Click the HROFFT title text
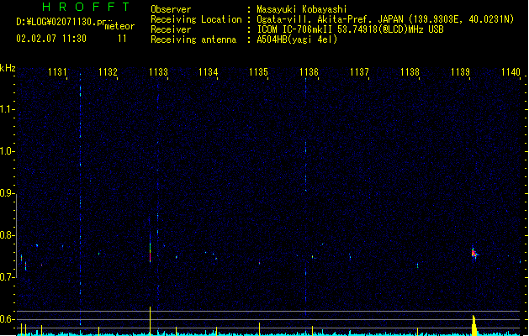Screen dimensions: 529x336 tap(87, 7)
